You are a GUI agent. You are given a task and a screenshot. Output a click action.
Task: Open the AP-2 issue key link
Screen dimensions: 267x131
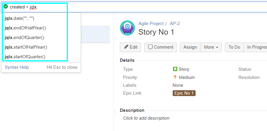pos(175,24)
